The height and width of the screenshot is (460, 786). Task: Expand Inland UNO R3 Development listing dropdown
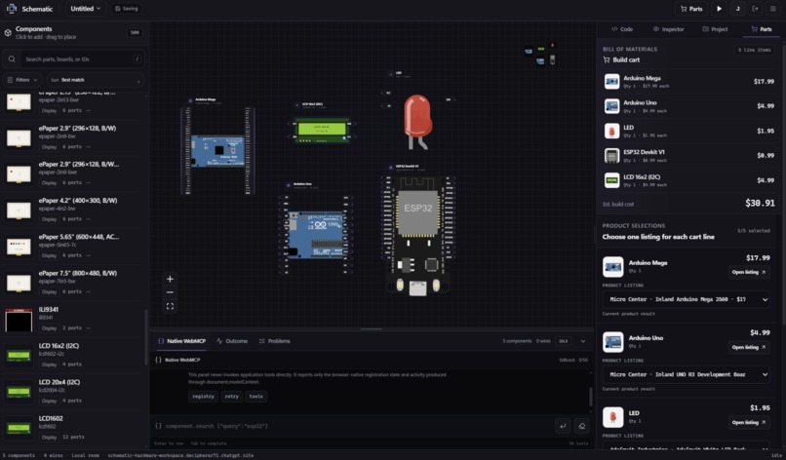click(x=687, y=374)
